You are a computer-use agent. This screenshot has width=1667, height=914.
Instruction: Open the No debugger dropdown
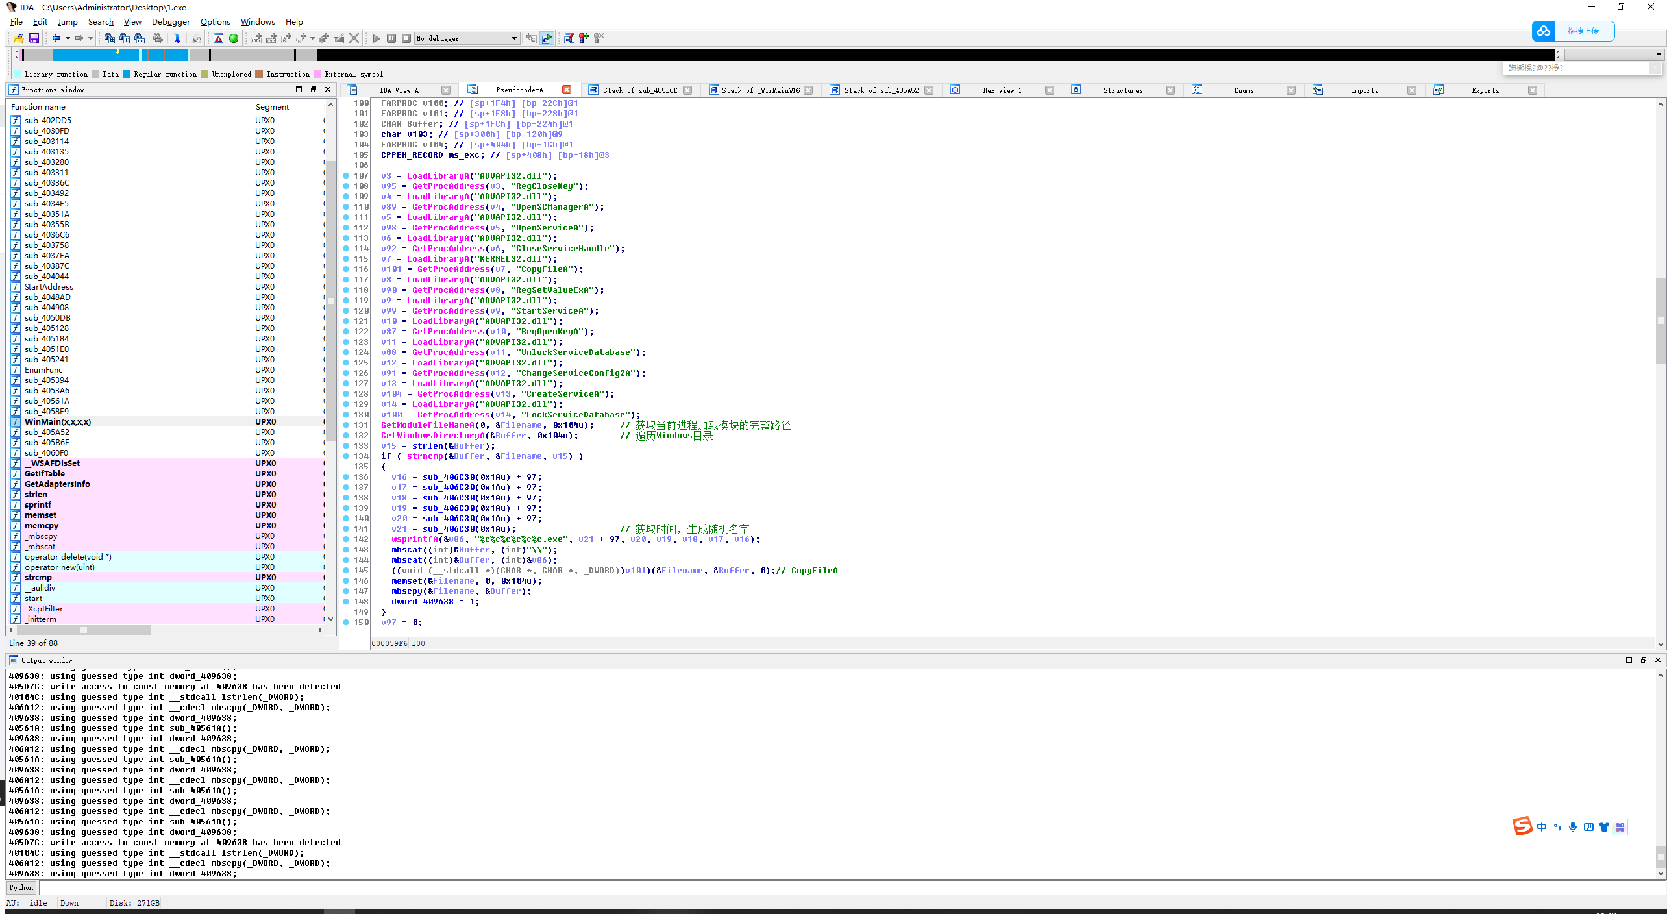[x=514, y=38]
